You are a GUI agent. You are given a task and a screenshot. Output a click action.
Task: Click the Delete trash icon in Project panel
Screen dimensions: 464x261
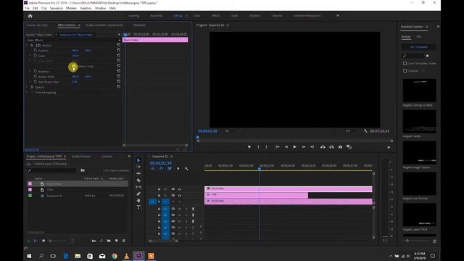(124, 241)
